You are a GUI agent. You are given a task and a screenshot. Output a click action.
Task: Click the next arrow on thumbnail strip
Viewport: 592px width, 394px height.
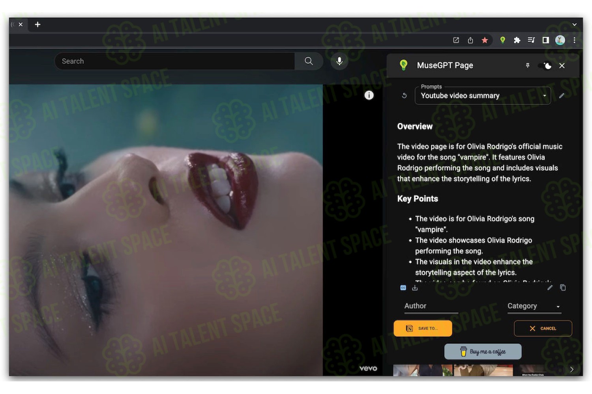tap(571, 370)
